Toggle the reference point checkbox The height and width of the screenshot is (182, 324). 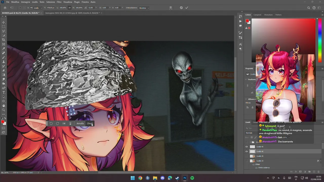point(21,8)
